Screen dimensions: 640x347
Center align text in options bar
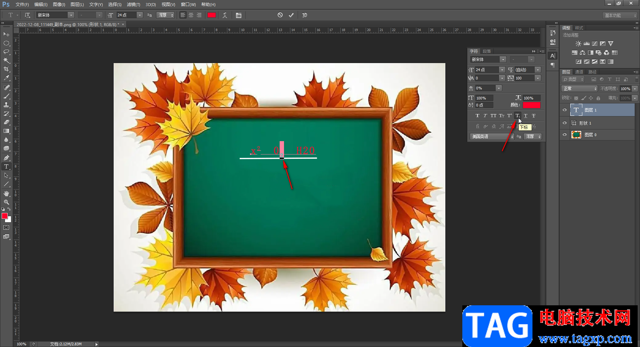tap(191, 15)
